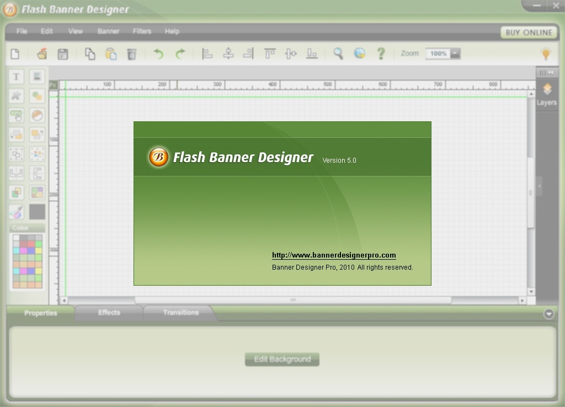
Task: Visit the bannerdesignerpro.com link
Action: pos(334,255)
